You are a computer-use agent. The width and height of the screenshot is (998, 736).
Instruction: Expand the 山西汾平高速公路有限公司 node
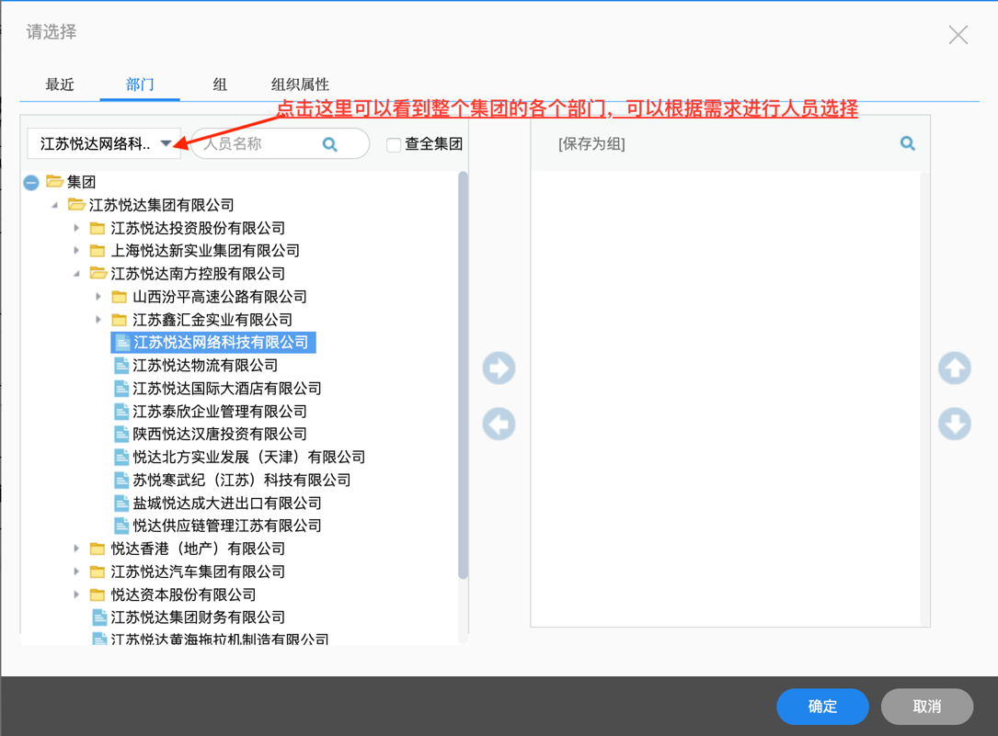point(99,296)
